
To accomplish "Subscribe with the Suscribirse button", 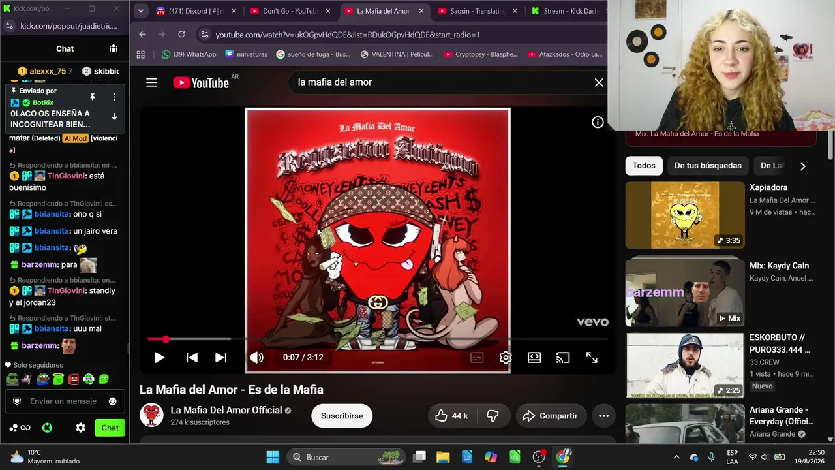I will (342, 416).
